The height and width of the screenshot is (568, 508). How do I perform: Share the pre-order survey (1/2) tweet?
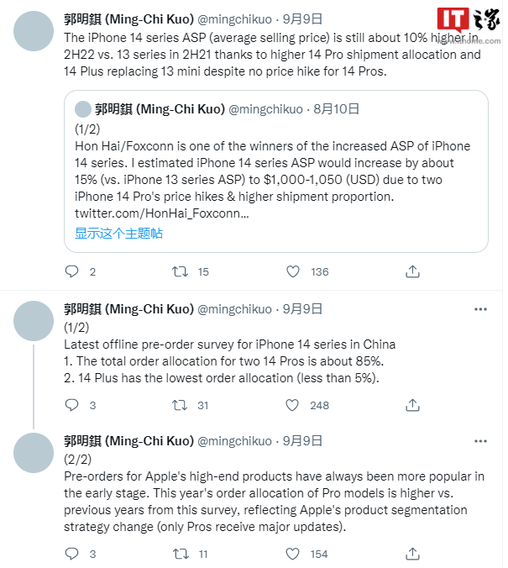(412, 405)
